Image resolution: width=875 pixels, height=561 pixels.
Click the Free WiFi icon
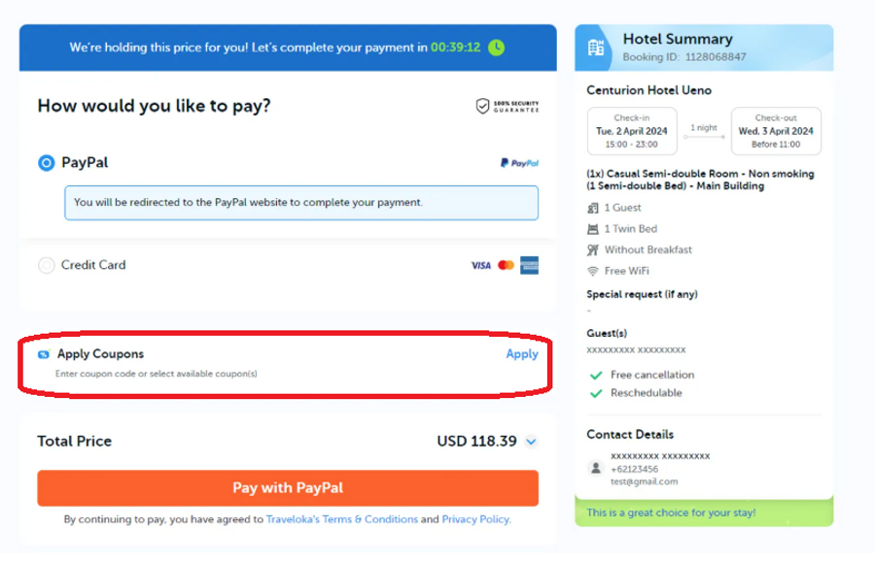pos(593,271)
